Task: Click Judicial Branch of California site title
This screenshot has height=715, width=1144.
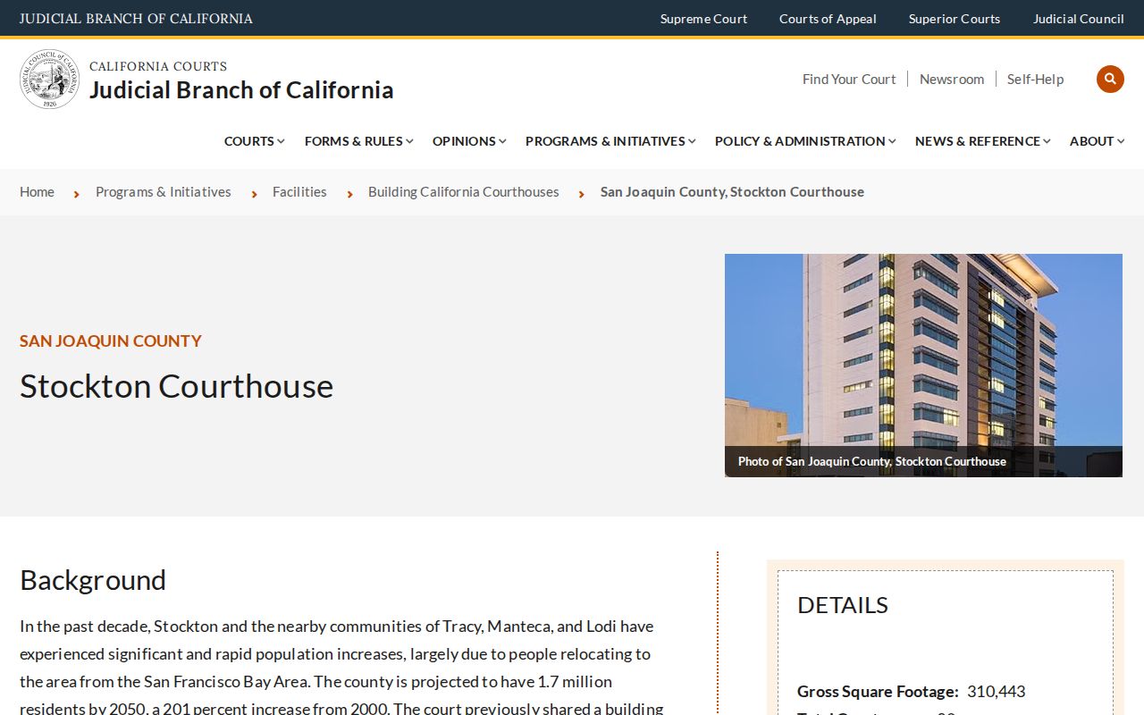Action: click(241, 90)
